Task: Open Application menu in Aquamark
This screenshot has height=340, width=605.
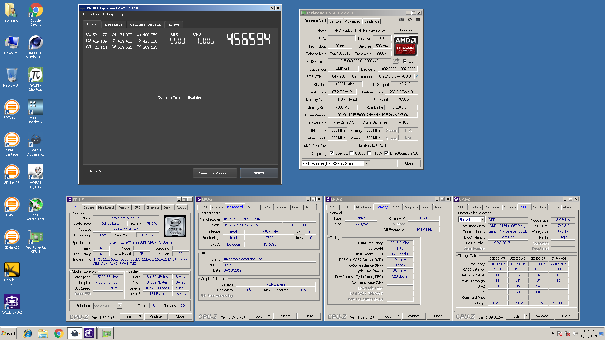Action: tap(90, 14)
